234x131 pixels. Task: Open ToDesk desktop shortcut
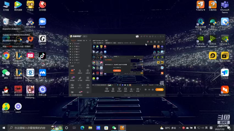click(x=225, y=74)
